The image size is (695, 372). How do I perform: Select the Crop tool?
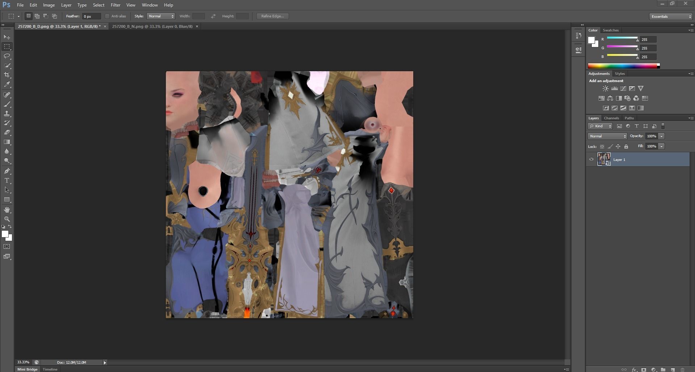pyautogui.click(x=7, y=75)
